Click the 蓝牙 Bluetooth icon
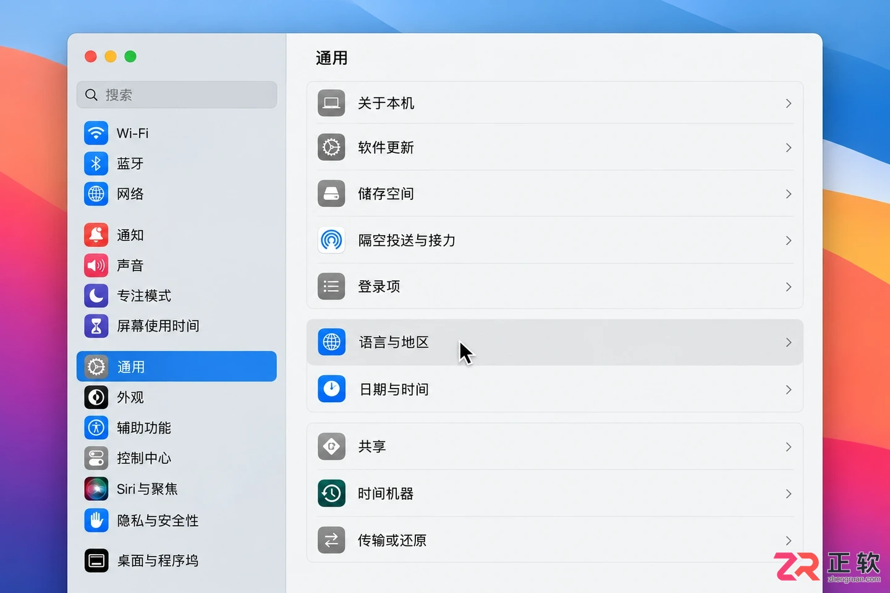 coord(96,163)
